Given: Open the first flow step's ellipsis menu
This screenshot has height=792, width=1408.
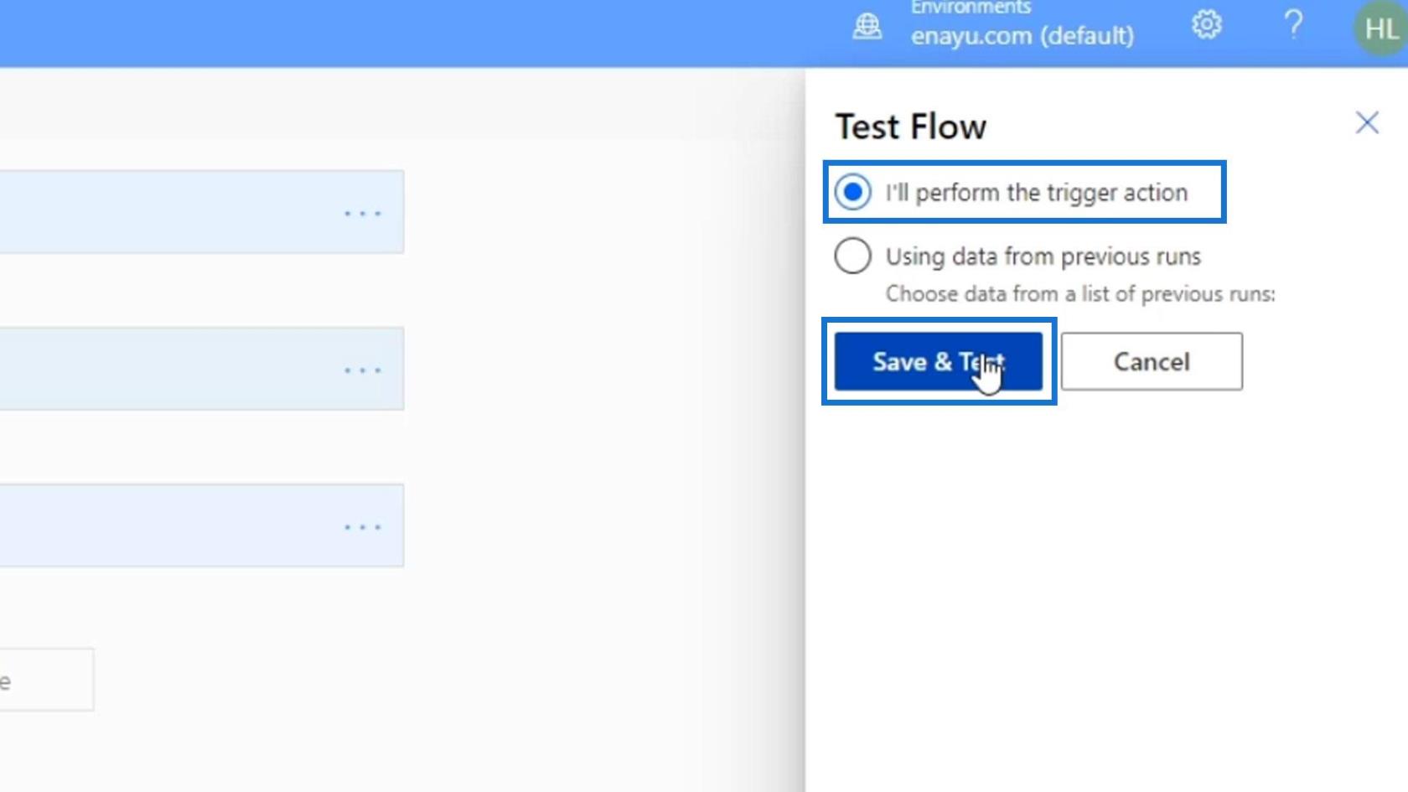Looking at the screenshot, I should pyautogui.click(x=363, y=214).
